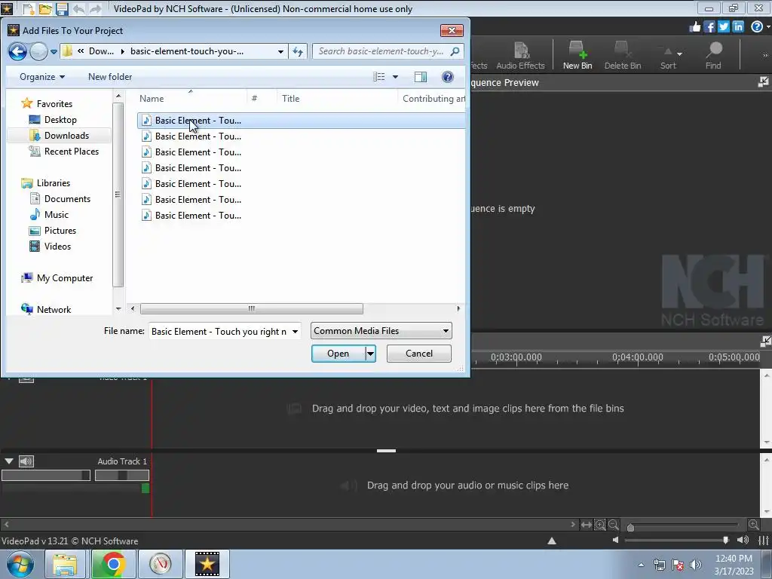The width and height of the screenshot is (772, 579).
Task: Click the File name input field
Action: pyautogui.click(x=219, y=332)
